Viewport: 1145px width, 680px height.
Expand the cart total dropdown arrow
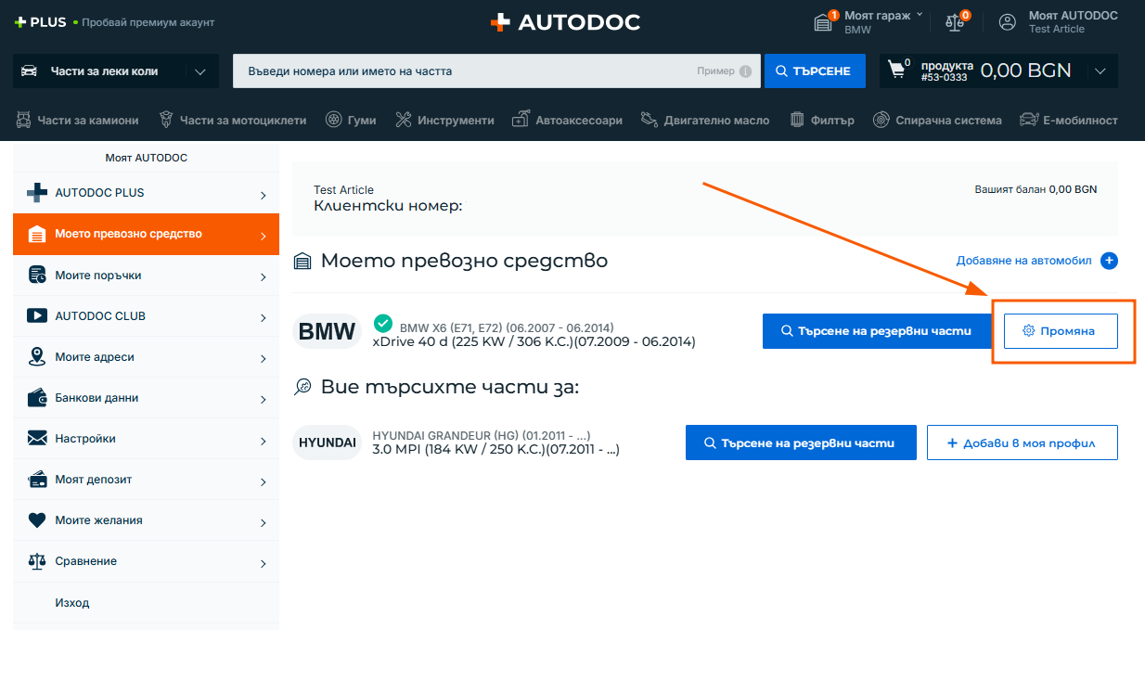point(1100,71)
